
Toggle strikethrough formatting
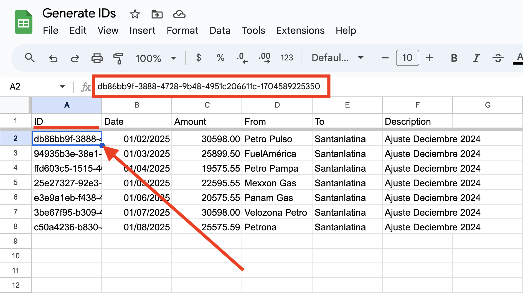click(x=497, y=58)
